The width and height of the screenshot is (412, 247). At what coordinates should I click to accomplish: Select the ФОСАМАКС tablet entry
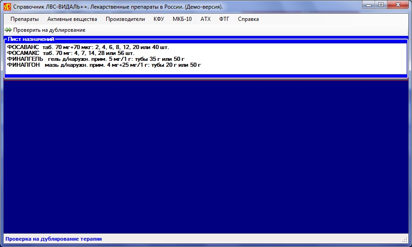(x=71, y=53)
